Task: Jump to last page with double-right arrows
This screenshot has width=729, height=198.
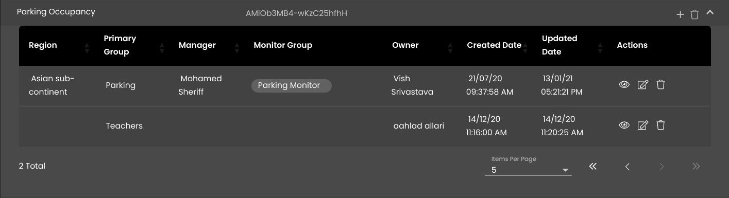Action: (697, 166)
